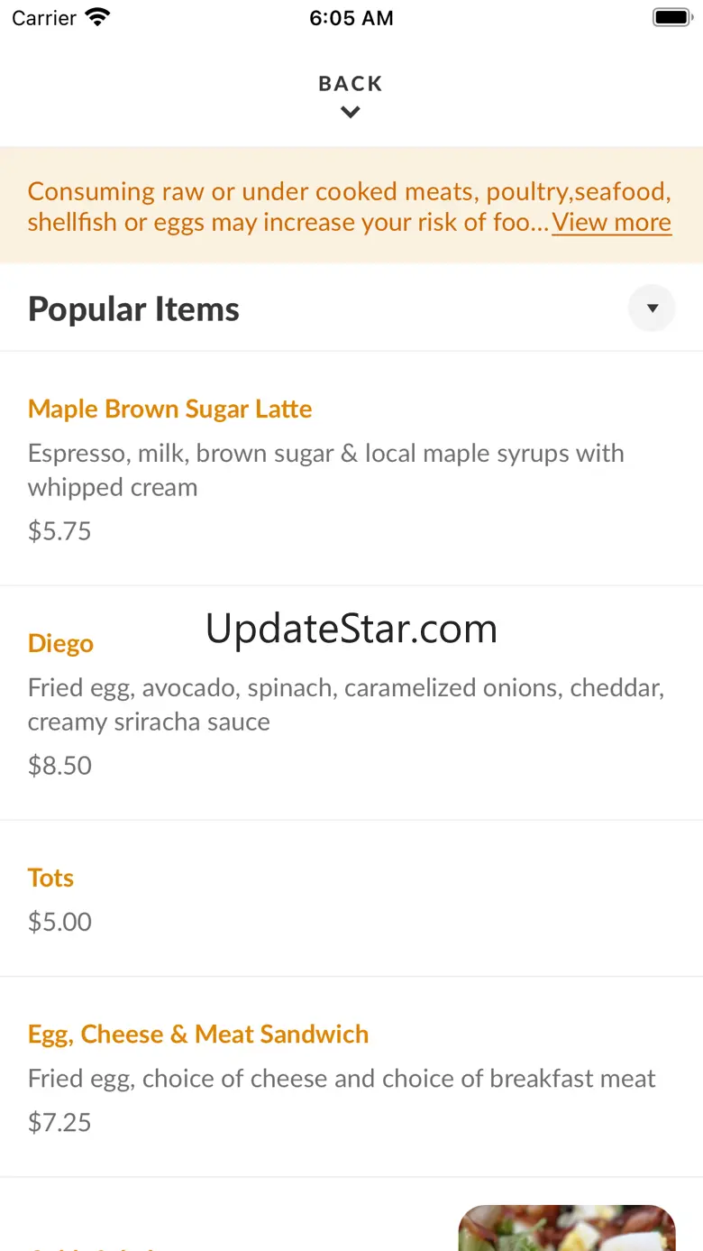The height and width of the screenshot is (1251, 703).
Task: Tap the sandwich description text
Action: point(342,1078)
